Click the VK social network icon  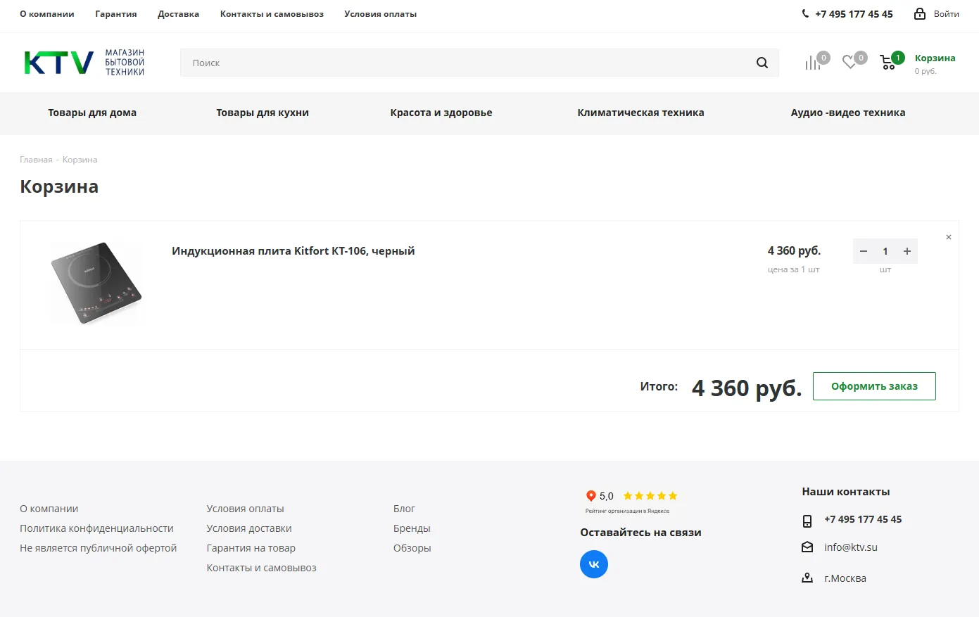coord(593,564)
